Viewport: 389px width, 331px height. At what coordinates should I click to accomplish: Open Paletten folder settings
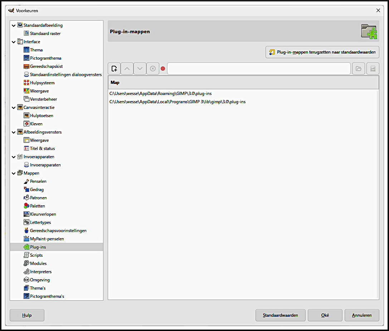(38, 206)
